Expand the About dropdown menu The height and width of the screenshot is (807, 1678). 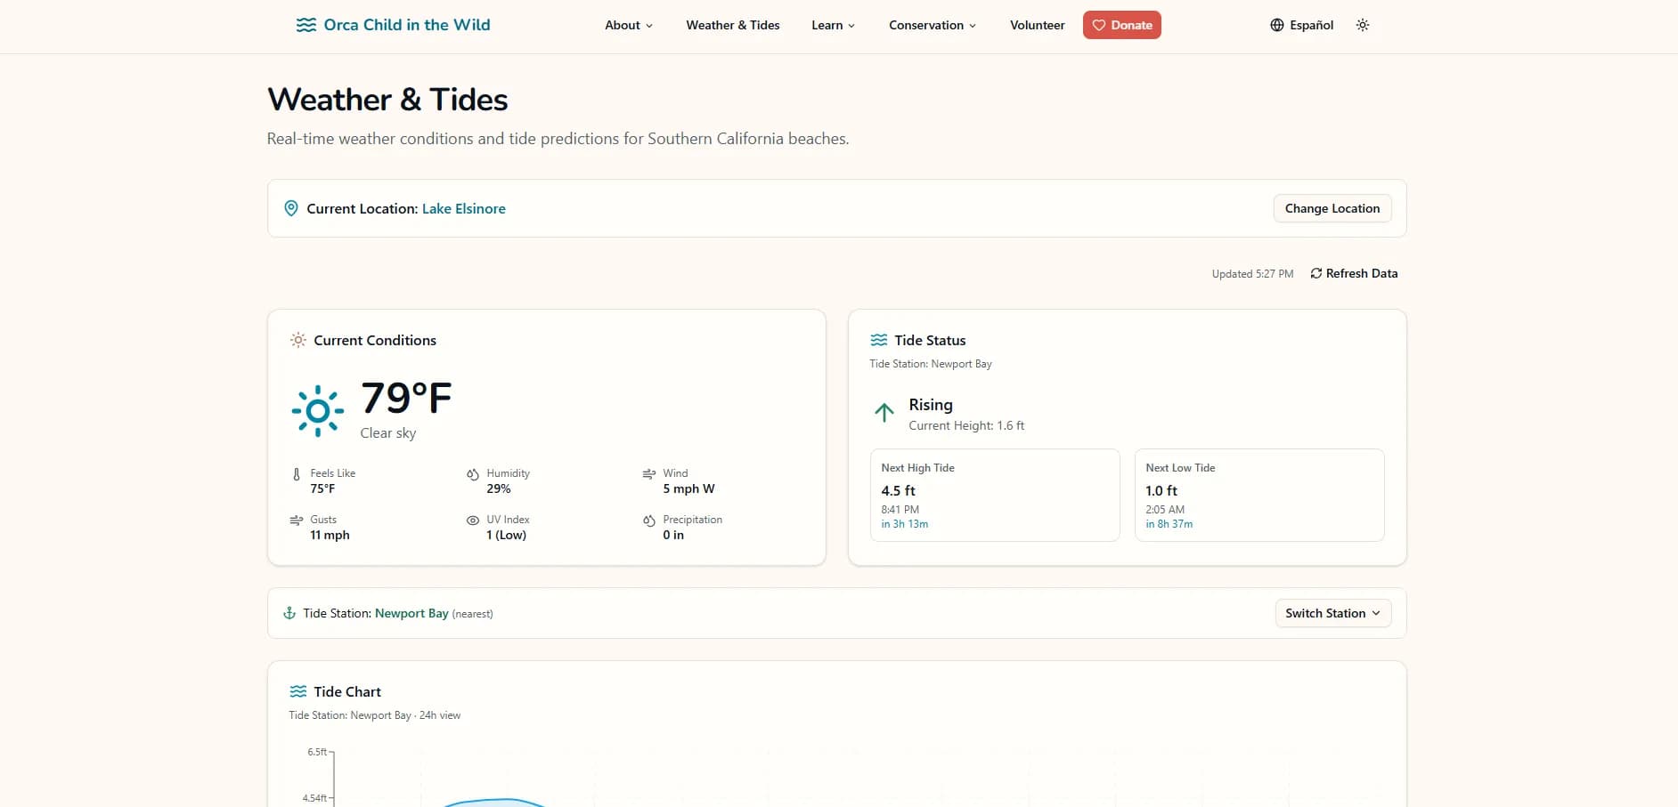628,25
